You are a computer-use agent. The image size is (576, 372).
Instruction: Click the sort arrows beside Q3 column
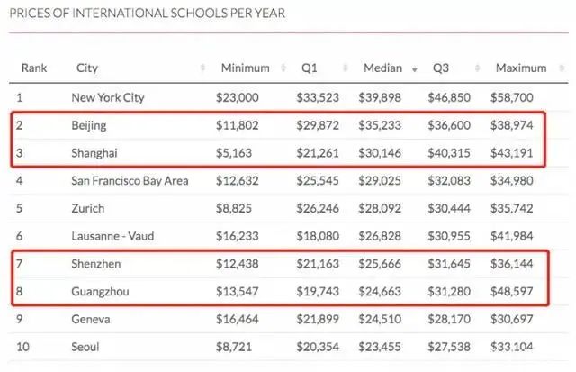[477, 68]
